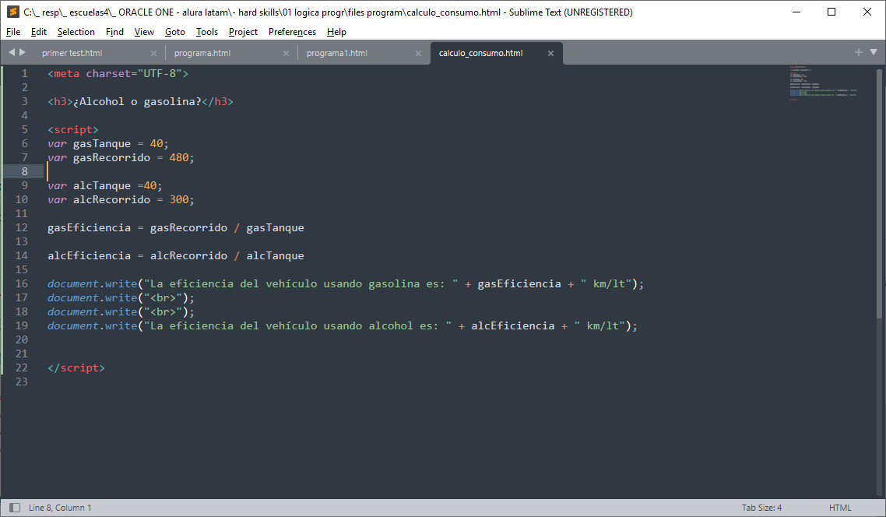Click the closing script tag
Viewport: 886px width, 517px height.
coord(76,368)
